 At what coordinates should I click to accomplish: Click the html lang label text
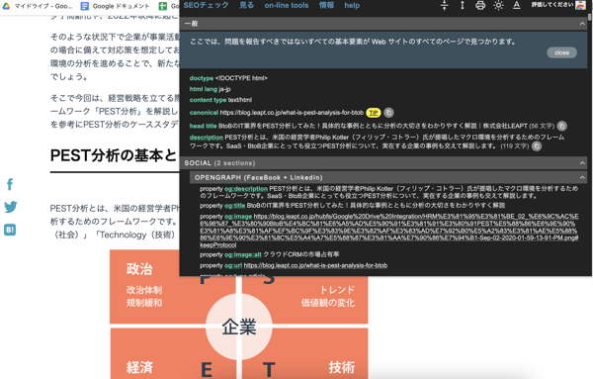(x=203, y=89)
